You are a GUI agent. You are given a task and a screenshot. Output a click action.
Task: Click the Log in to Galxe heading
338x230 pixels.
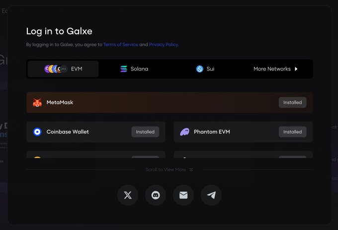coord(59,31)
